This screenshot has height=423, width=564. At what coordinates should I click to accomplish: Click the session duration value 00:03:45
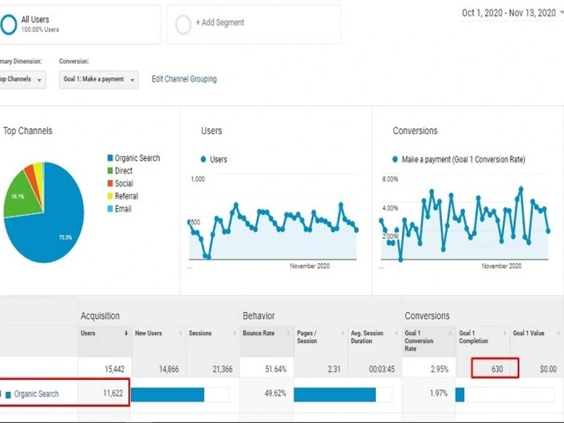point(382,369)
